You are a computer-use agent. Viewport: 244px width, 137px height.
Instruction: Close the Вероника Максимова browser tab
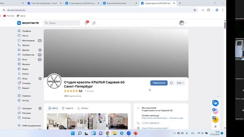pos(136,3)
